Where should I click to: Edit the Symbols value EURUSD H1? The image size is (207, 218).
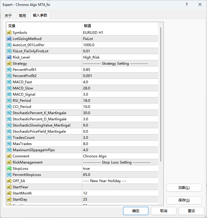tap(120, 33)
